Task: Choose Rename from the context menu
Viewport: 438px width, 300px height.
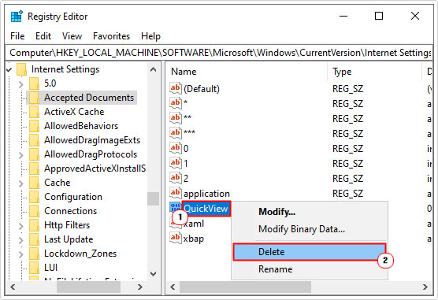Action: pyautogui.click(x=310, y=269)
